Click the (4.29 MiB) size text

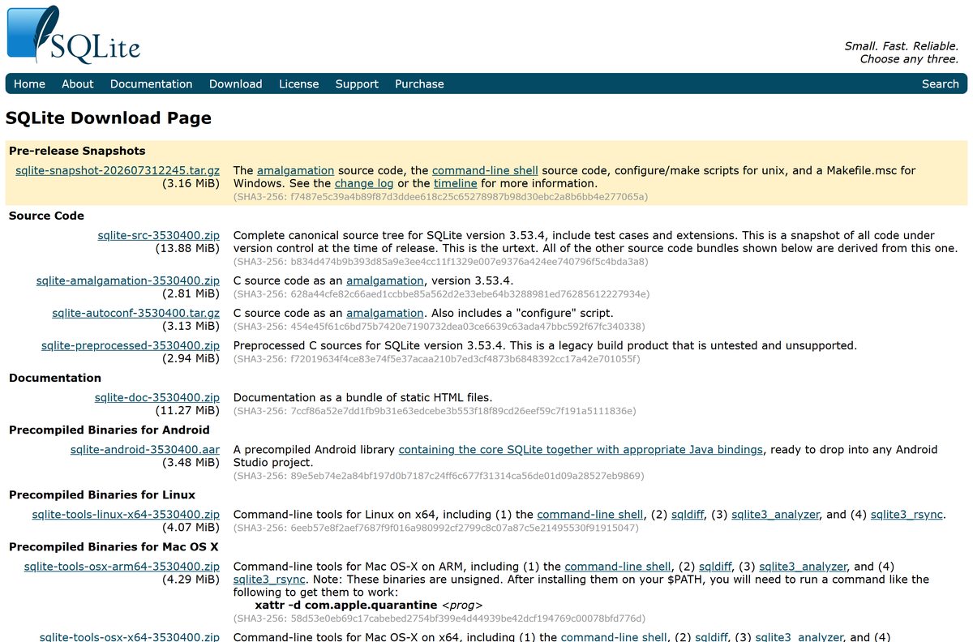[x=191, y=579]
